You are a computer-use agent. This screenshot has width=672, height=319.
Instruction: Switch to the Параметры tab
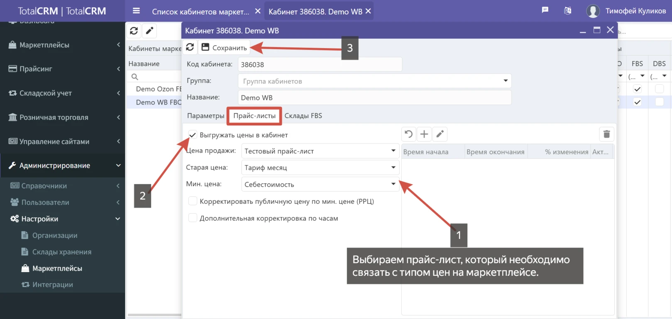point(205,116)
